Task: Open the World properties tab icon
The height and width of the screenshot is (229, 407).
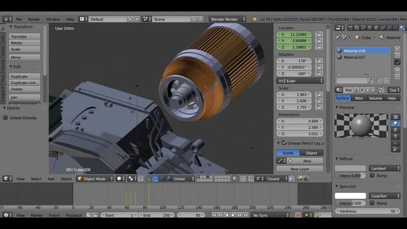Action: click(x=370, y=27)
